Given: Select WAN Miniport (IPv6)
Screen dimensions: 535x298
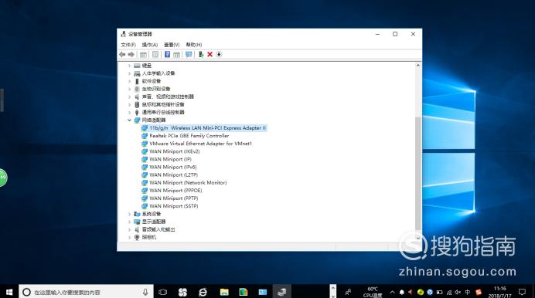Looking at the screenshot, I should 173,168.
